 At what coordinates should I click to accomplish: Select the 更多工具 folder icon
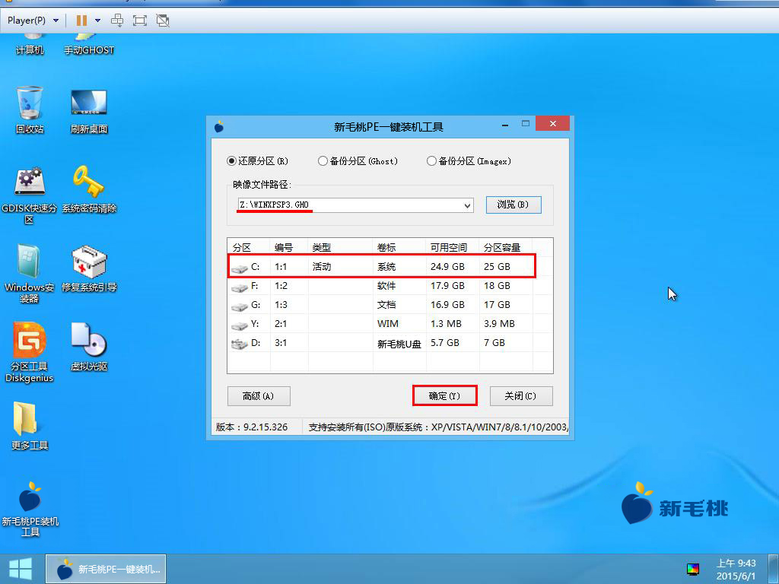(x=30, y=426)
